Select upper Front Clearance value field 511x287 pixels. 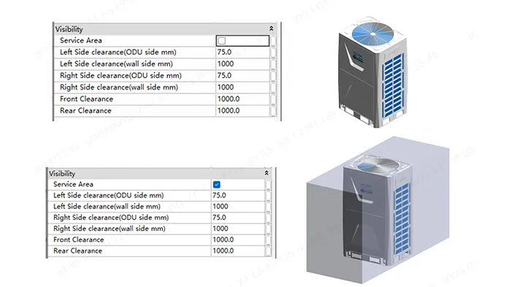coord(242,99)
